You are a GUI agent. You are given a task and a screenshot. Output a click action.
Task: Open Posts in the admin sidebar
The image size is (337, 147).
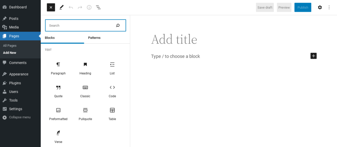click(20, 19)
